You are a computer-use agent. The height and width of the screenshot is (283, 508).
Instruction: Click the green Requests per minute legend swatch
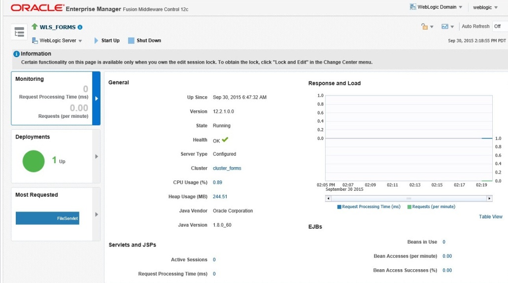pos(409,207)
